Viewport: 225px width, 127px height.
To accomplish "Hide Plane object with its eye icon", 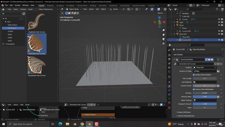I will (x=219, y=25).
